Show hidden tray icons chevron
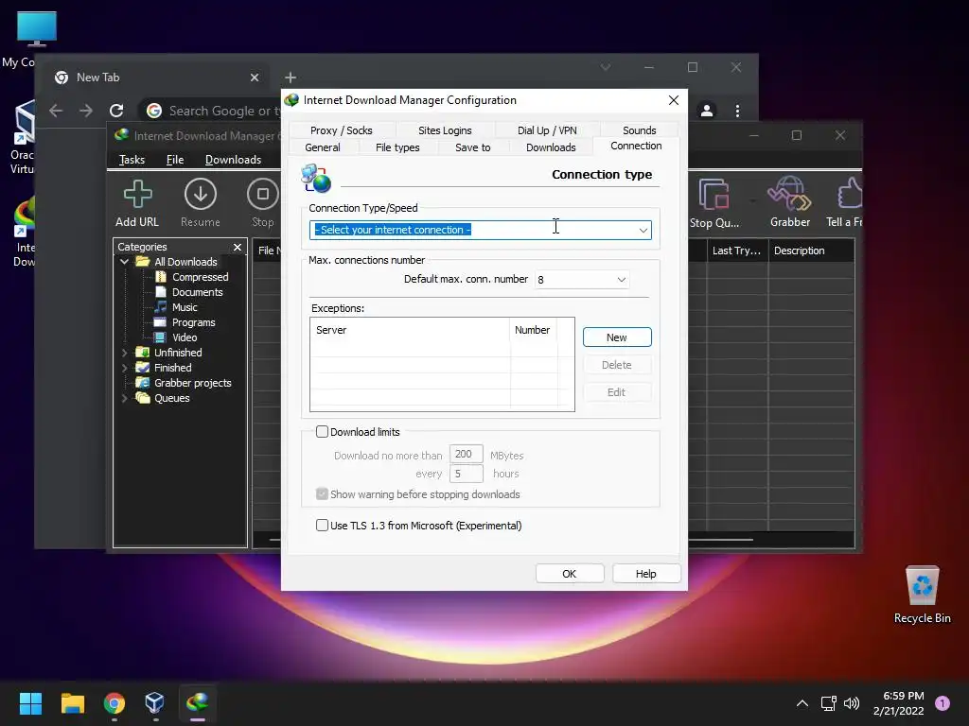This screenshot has height=726, width=969. [x=802, y=703]
